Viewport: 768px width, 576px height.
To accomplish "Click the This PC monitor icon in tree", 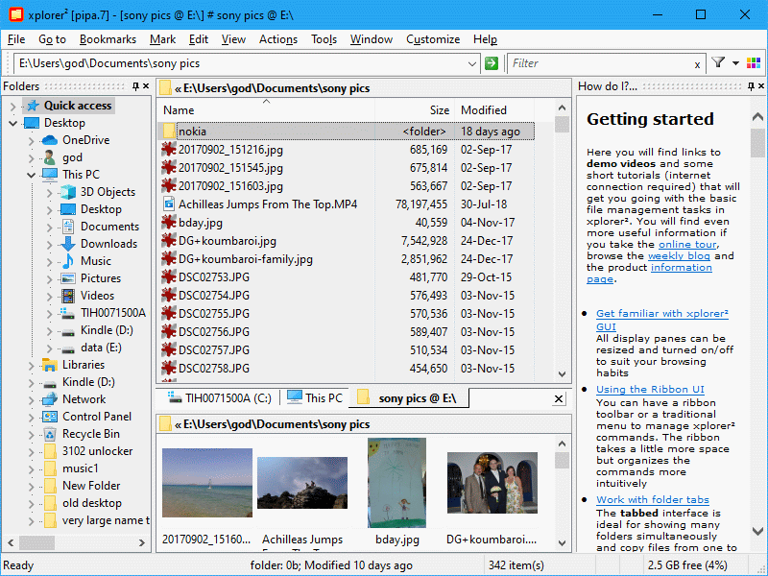I will 50,175.
